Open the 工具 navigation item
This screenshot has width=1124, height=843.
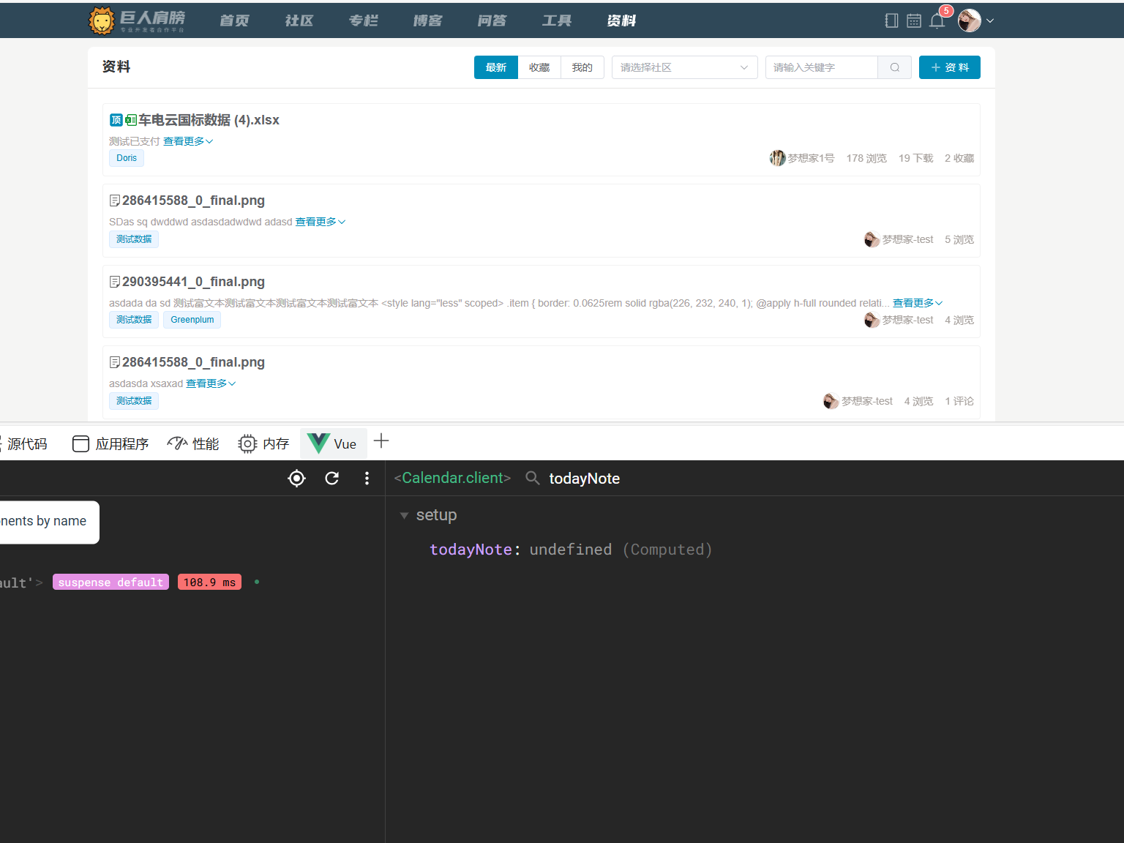pos(556,20)
